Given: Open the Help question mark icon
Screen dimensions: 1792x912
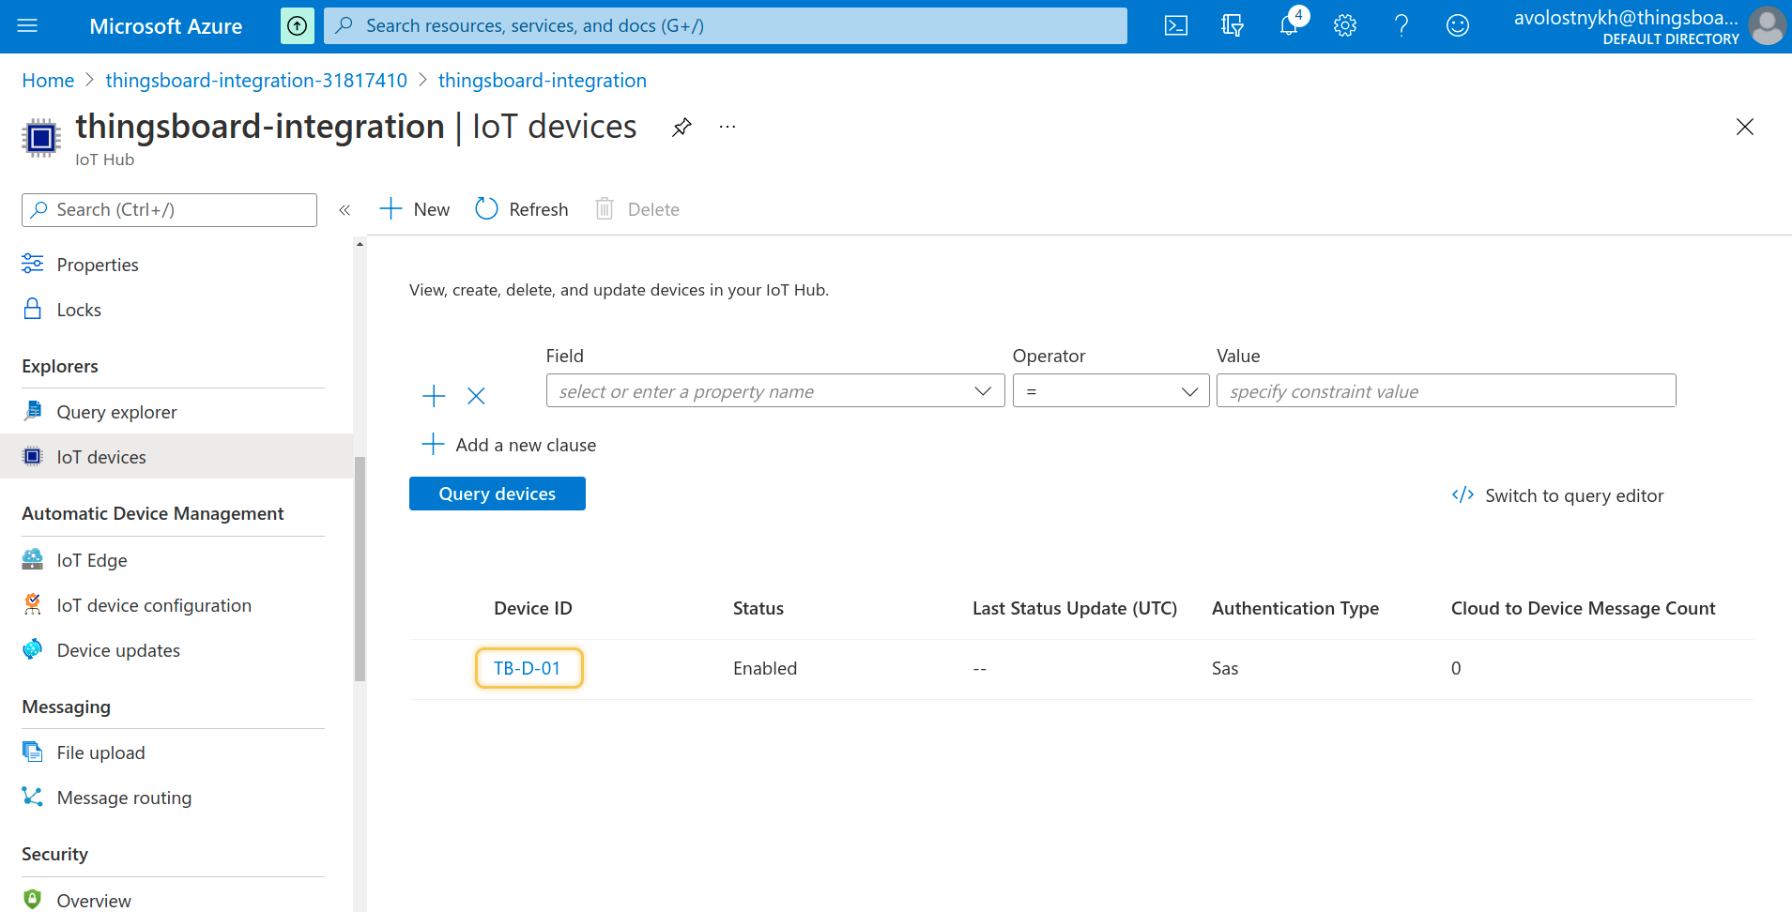Looking at the screenshot, I should coord(1401,25).
